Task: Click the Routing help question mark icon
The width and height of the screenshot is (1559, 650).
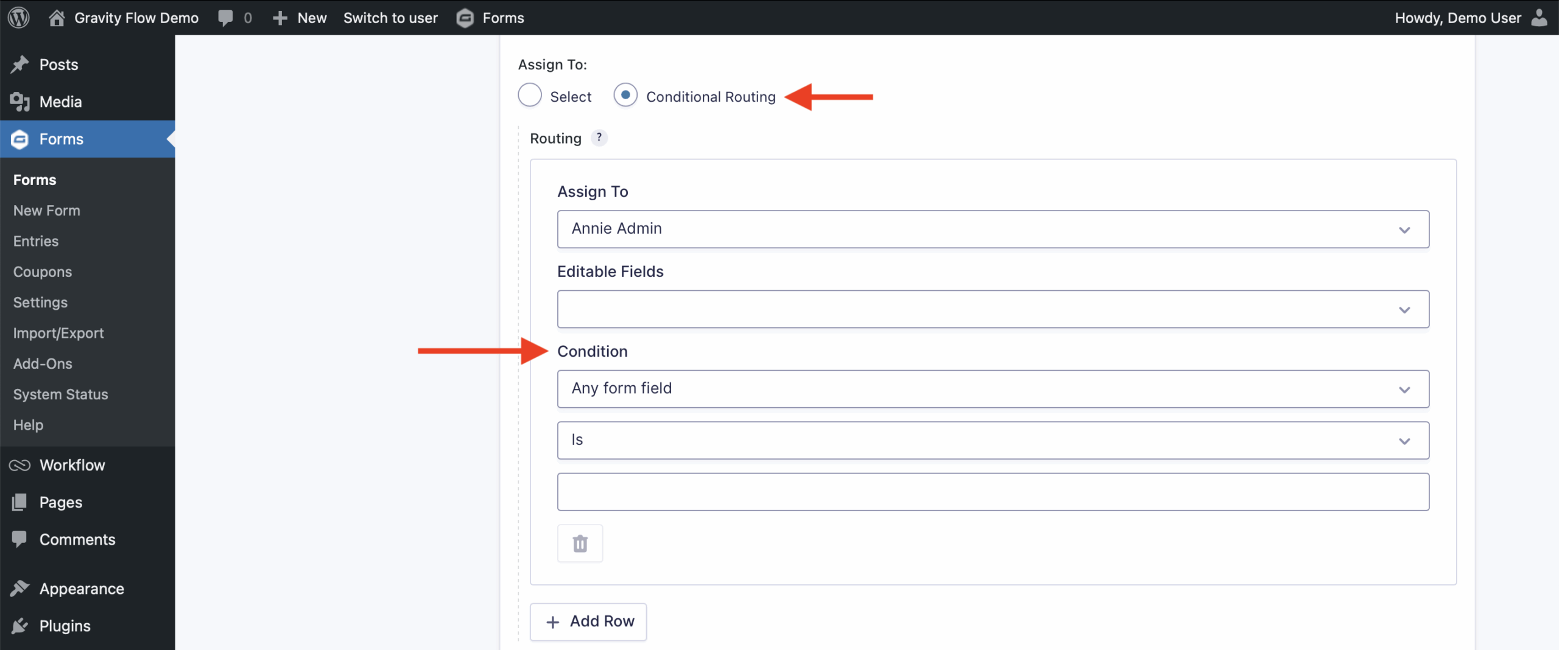Action: pyautogui.click(x=599, y=138)
